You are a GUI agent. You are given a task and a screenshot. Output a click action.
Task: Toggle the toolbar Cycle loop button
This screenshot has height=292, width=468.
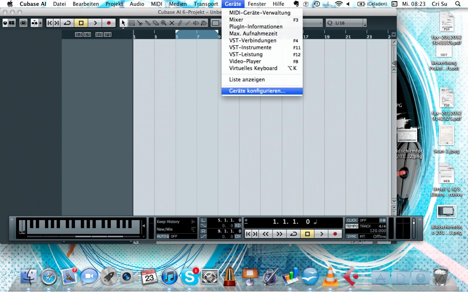(x=67, y=23)
